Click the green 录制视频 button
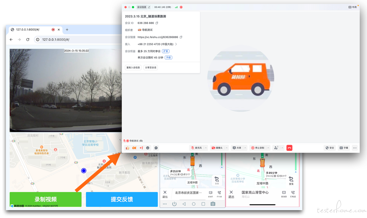Screen dimensions: 367x218 pyautogui.click(x=46, y=199)
